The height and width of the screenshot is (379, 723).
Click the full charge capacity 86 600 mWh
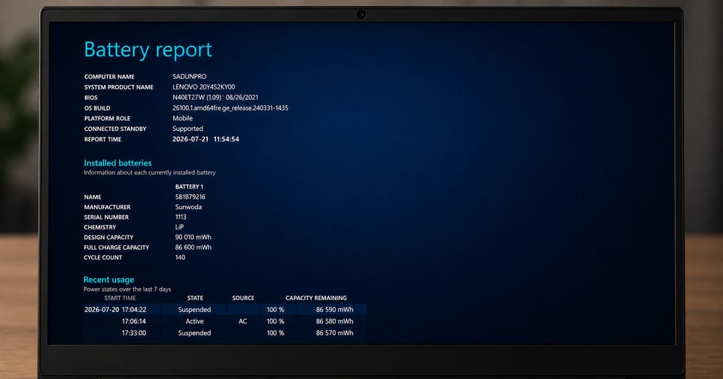(194, 247)
